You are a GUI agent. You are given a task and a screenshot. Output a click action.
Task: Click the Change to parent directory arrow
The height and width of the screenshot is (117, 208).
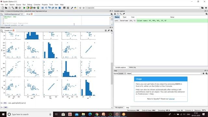pyautogui.click(x=206, y=8)
